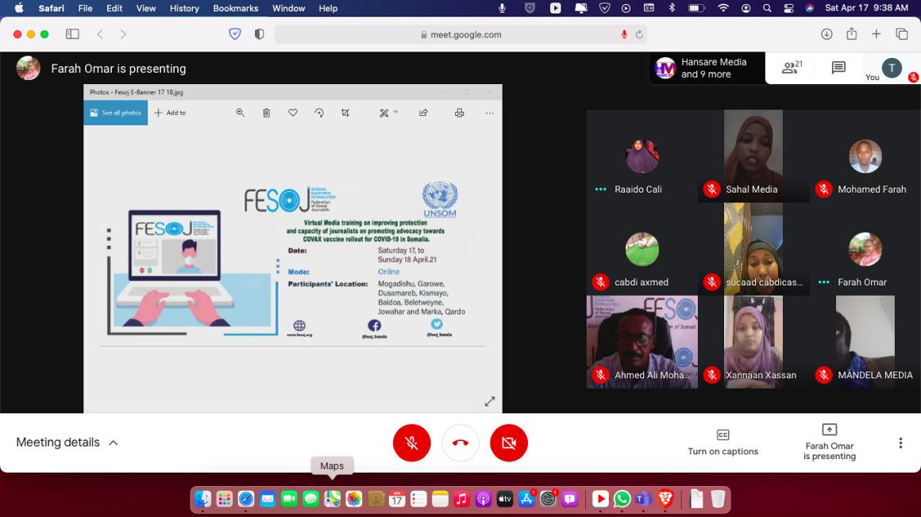The height and width of the screenshot is (517, 921).
Task: Open a new Safari tab
Action: tap(877, 34)
